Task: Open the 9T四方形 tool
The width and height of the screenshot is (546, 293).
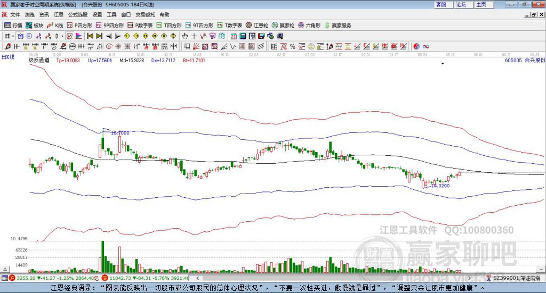Action: coord(199,26)
